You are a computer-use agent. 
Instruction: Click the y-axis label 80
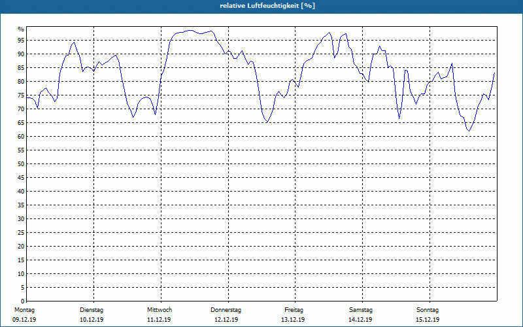(21, 81)
